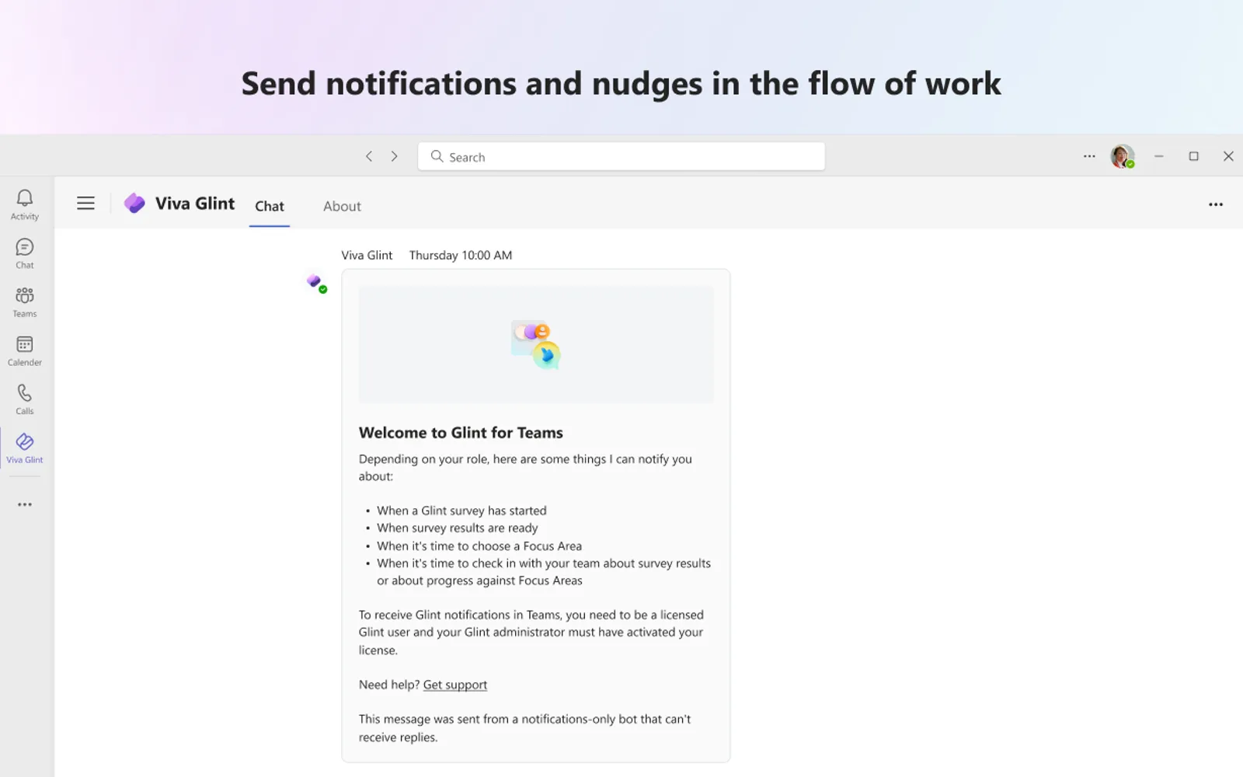Select Viva Glint app in sidebar
This screenshot has width=1243, height=777.
click(25, 448)
